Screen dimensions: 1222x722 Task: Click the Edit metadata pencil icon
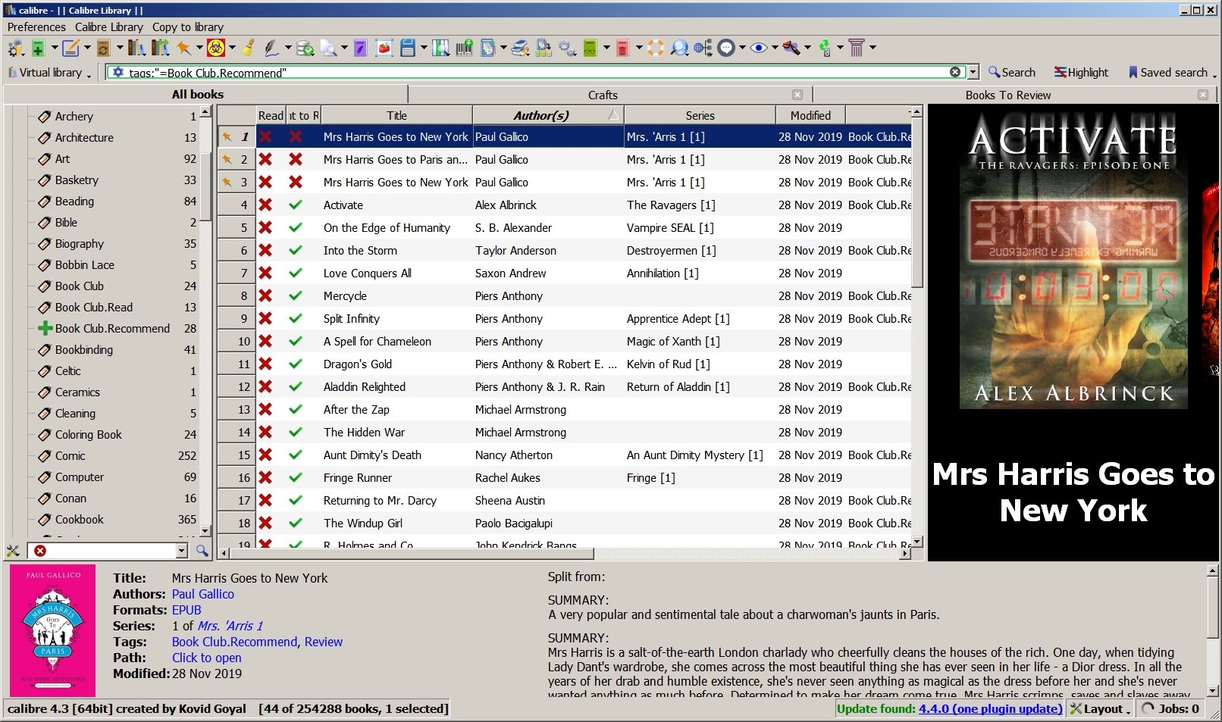point(70,48)
